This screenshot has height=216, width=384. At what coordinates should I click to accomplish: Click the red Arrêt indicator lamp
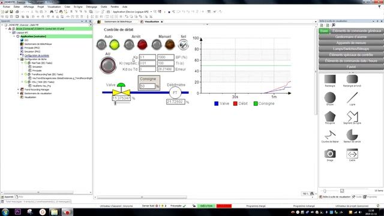pyautogui.click(x=142, y=45)
